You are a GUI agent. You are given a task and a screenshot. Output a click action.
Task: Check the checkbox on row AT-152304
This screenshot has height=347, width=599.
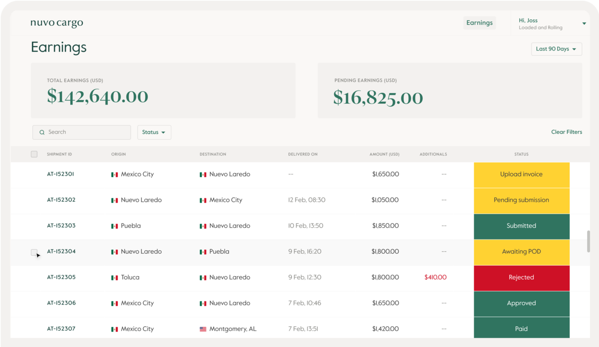[34, 251]
